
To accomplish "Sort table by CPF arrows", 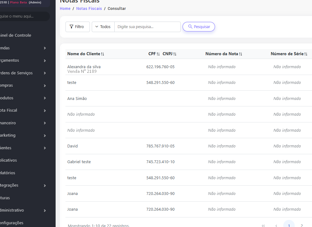I will tap(158, 54).
